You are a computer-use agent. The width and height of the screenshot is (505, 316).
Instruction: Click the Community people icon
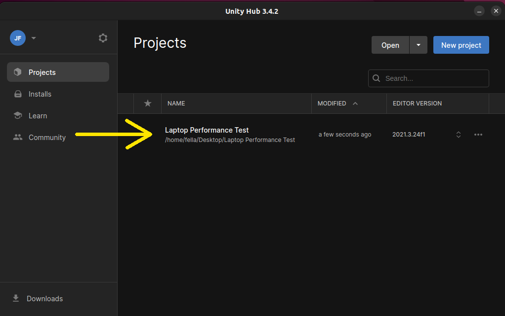pyautogui.click(x=18, y=137)
